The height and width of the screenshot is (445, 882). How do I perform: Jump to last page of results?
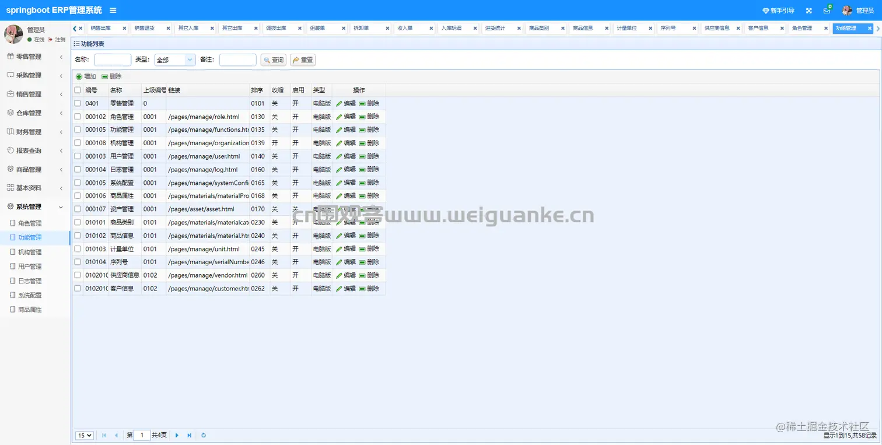(x=189, y=435)
